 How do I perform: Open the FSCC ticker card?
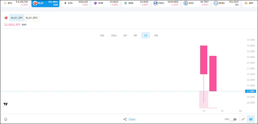point(166,3)
